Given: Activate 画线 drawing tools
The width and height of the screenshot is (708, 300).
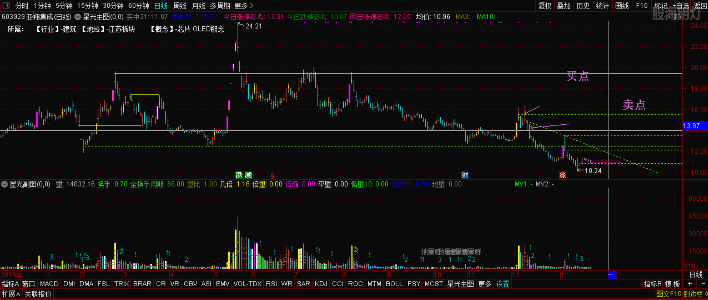Looking at the screenshot, I should (622, 6).
